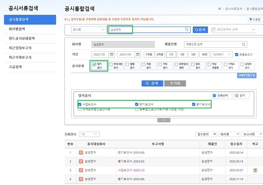Toggle the 공정위공시 checkbox
This screenshot has width=263, height=185.
[242, 64]
